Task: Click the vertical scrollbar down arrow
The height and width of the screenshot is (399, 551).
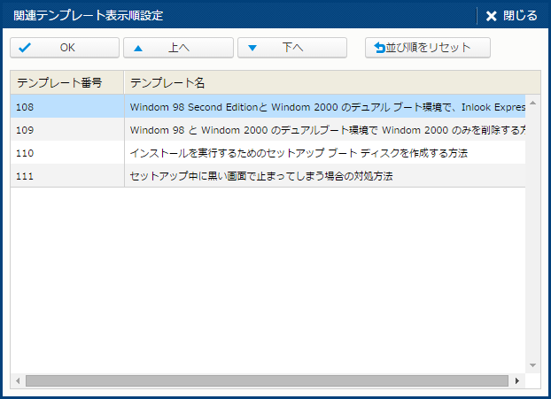Action: tap(533, 364)
